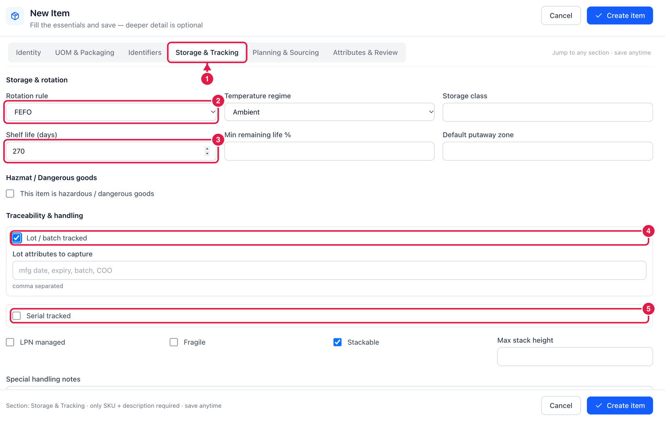Image resolution: width=665 pixels, height=421 pixels.
Task: Select the Storage & Tracking tab
Action: pyautogui.click(x=207, y=53)
